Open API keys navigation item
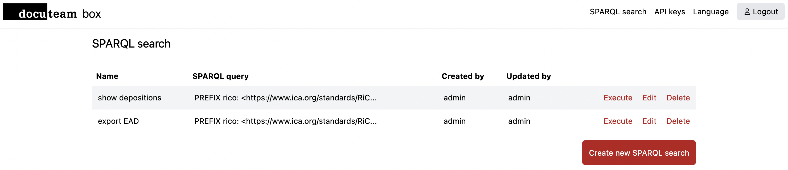 coord(669,12)
